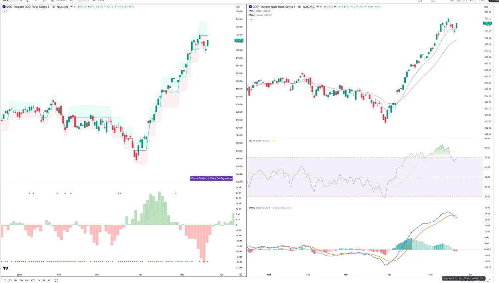Click the QQQ symbol logo in right chart

pyautogui.click(x=250, y=7)
